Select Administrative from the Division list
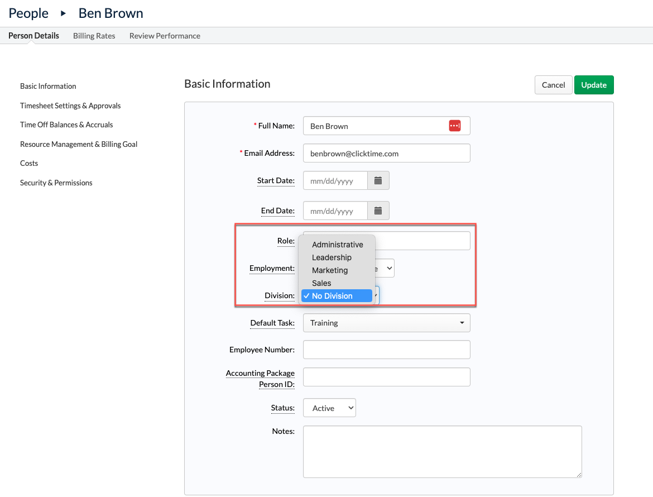 (x=337, y=245)
